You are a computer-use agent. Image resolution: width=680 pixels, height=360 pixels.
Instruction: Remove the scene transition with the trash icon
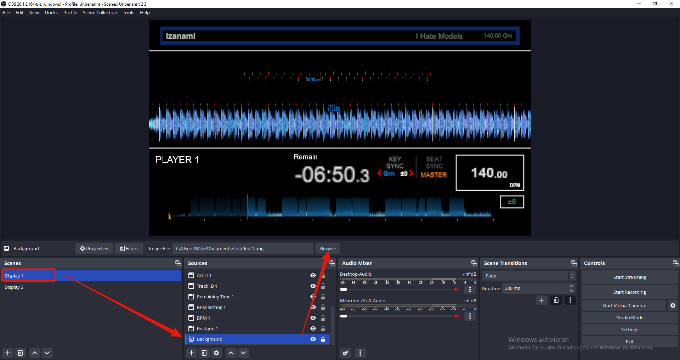tap(556, 300)
